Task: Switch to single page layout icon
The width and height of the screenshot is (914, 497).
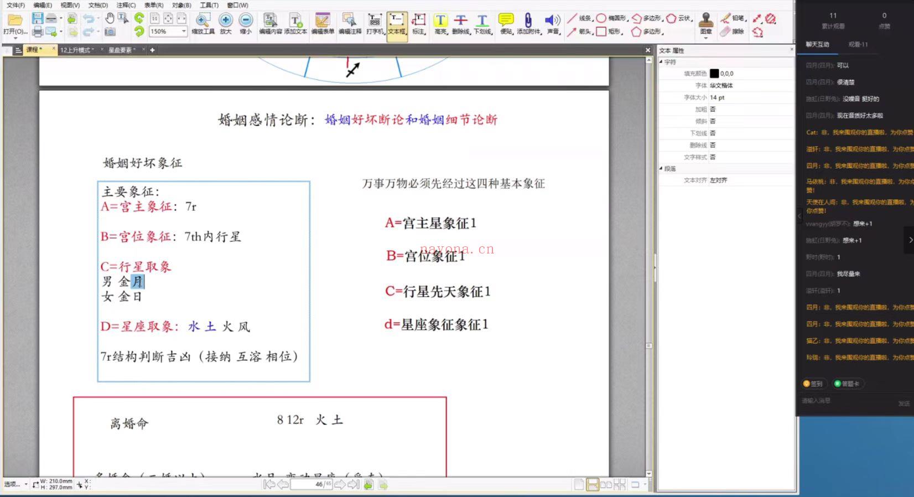Action: pos(579,484)
